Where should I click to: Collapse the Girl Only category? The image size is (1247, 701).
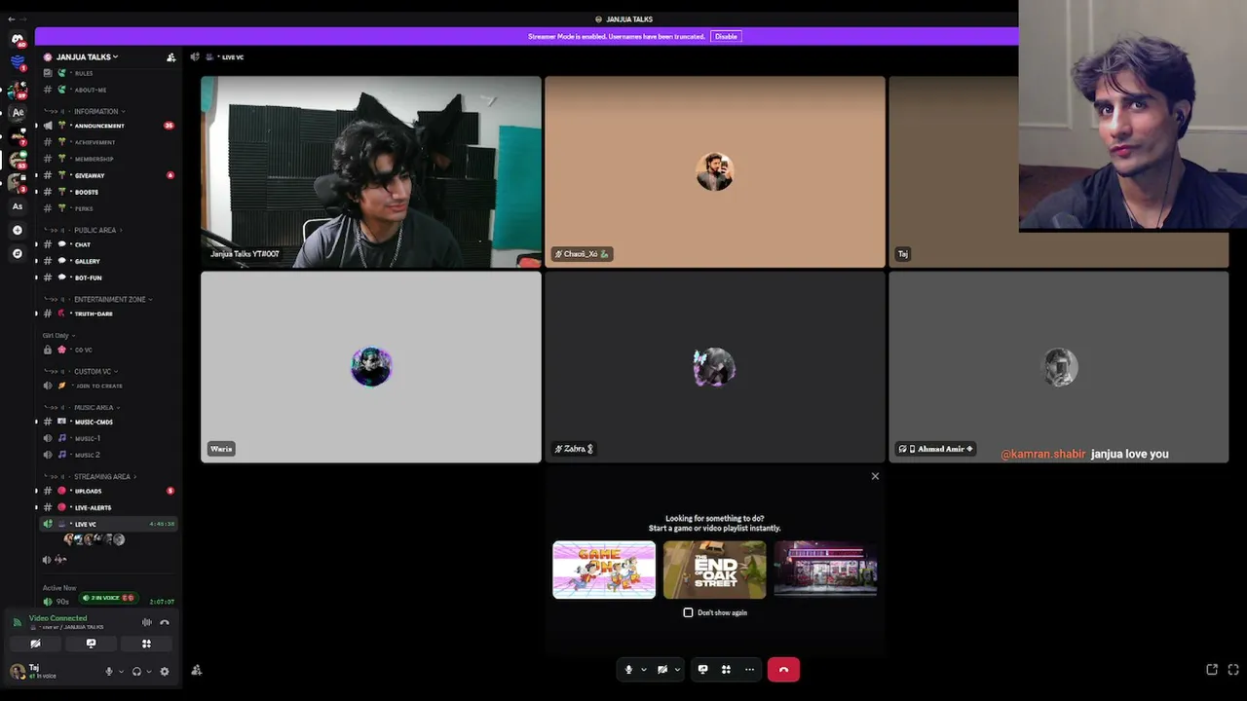pos(58,336)
